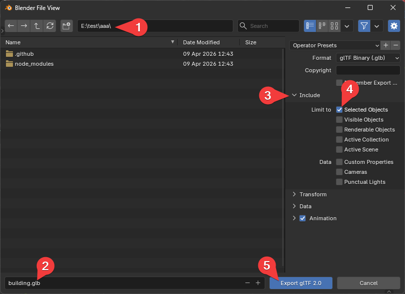Screen dimensions: 405x294
Task: Click the Cancel button
Action: tap(368, 283)
